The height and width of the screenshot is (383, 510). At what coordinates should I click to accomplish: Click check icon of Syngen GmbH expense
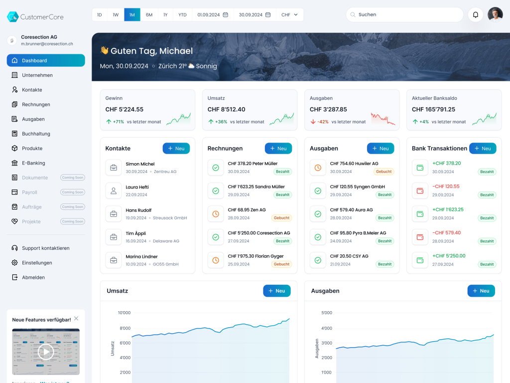pyautogui.click(x=318, y=191)
